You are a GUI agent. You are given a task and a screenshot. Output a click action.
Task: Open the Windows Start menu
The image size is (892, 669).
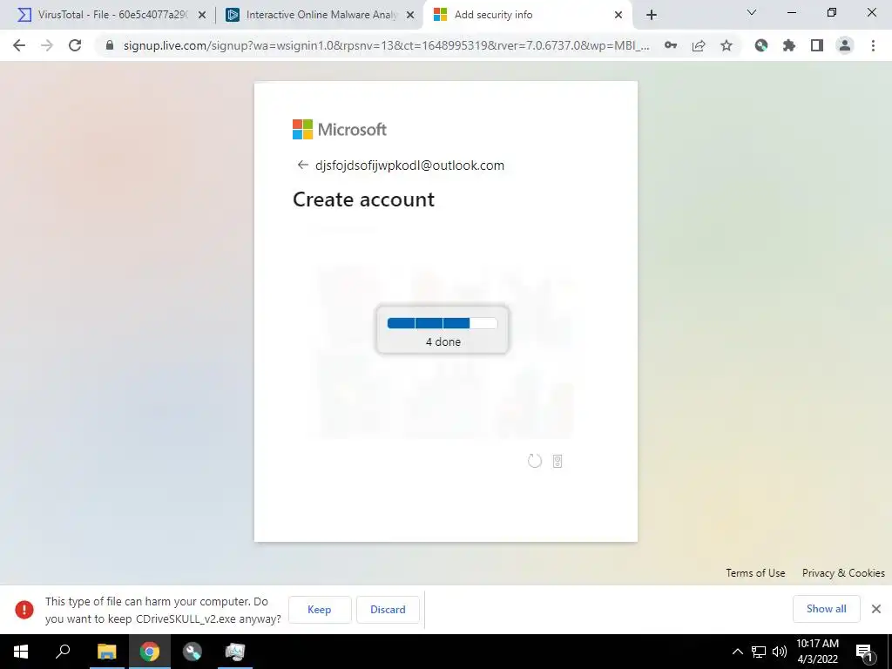21,652
